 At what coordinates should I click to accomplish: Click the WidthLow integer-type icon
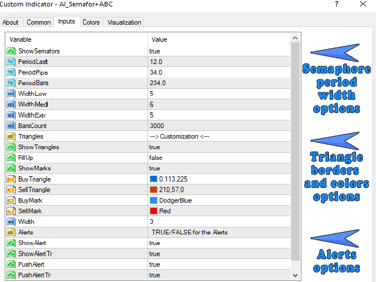click(11, 93)
